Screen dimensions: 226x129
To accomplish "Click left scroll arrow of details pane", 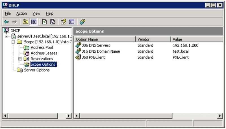I will [77, 116].
